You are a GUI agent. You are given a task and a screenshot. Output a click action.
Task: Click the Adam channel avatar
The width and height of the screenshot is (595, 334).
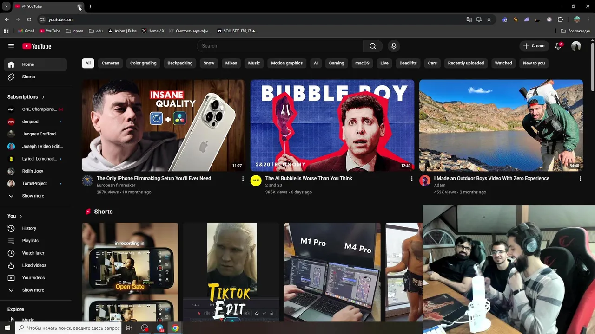(x=425, y=180)
